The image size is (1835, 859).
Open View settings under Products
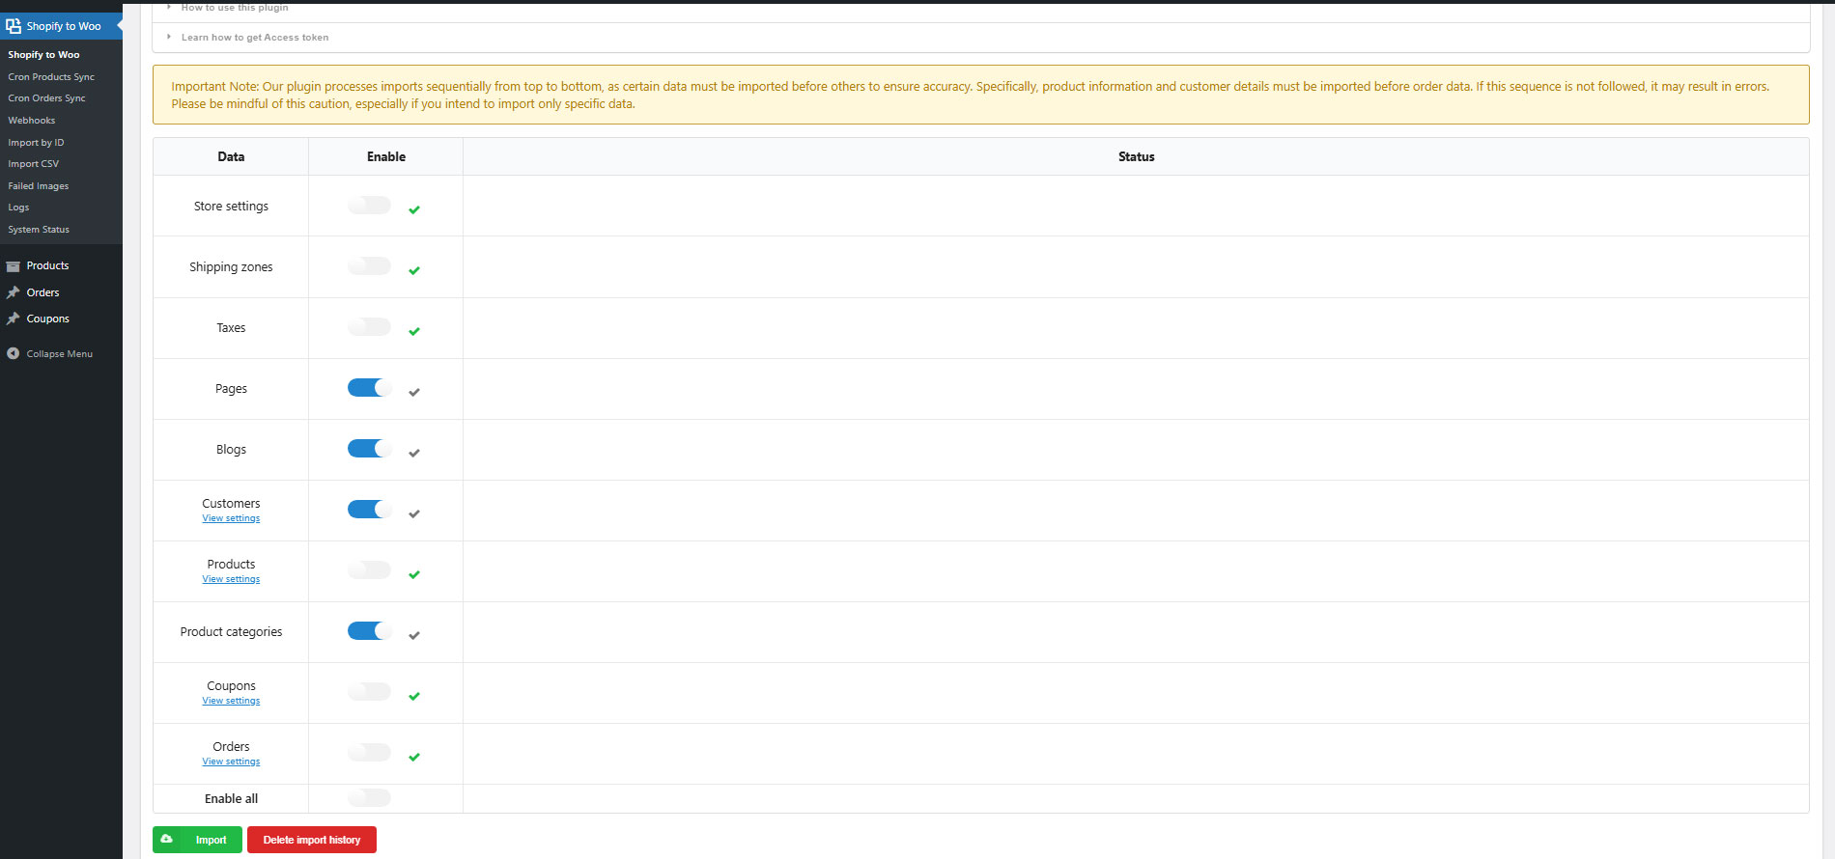[x=231, y=579]
